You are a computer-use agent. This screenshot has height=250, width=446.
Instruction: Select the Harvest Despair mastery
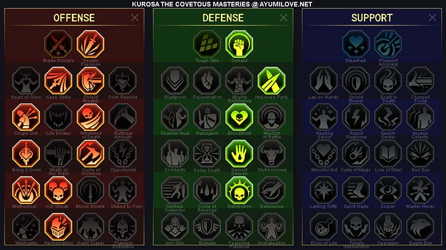239,154
